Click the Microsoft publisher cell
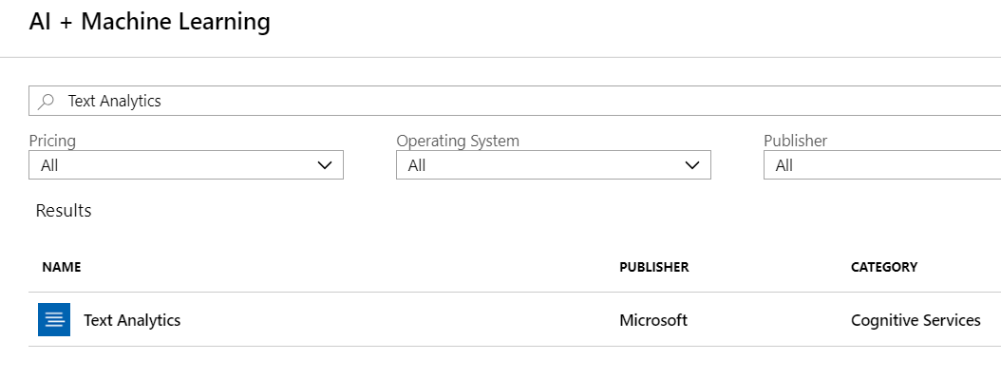Screen dimensions: 1001x379 (653, 320)
